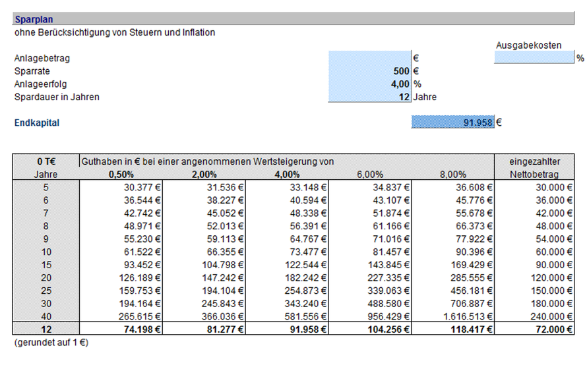This screenshot has width=587, height=367.
Task: Select the year 25 row label
Action: [x=46, y=290]
